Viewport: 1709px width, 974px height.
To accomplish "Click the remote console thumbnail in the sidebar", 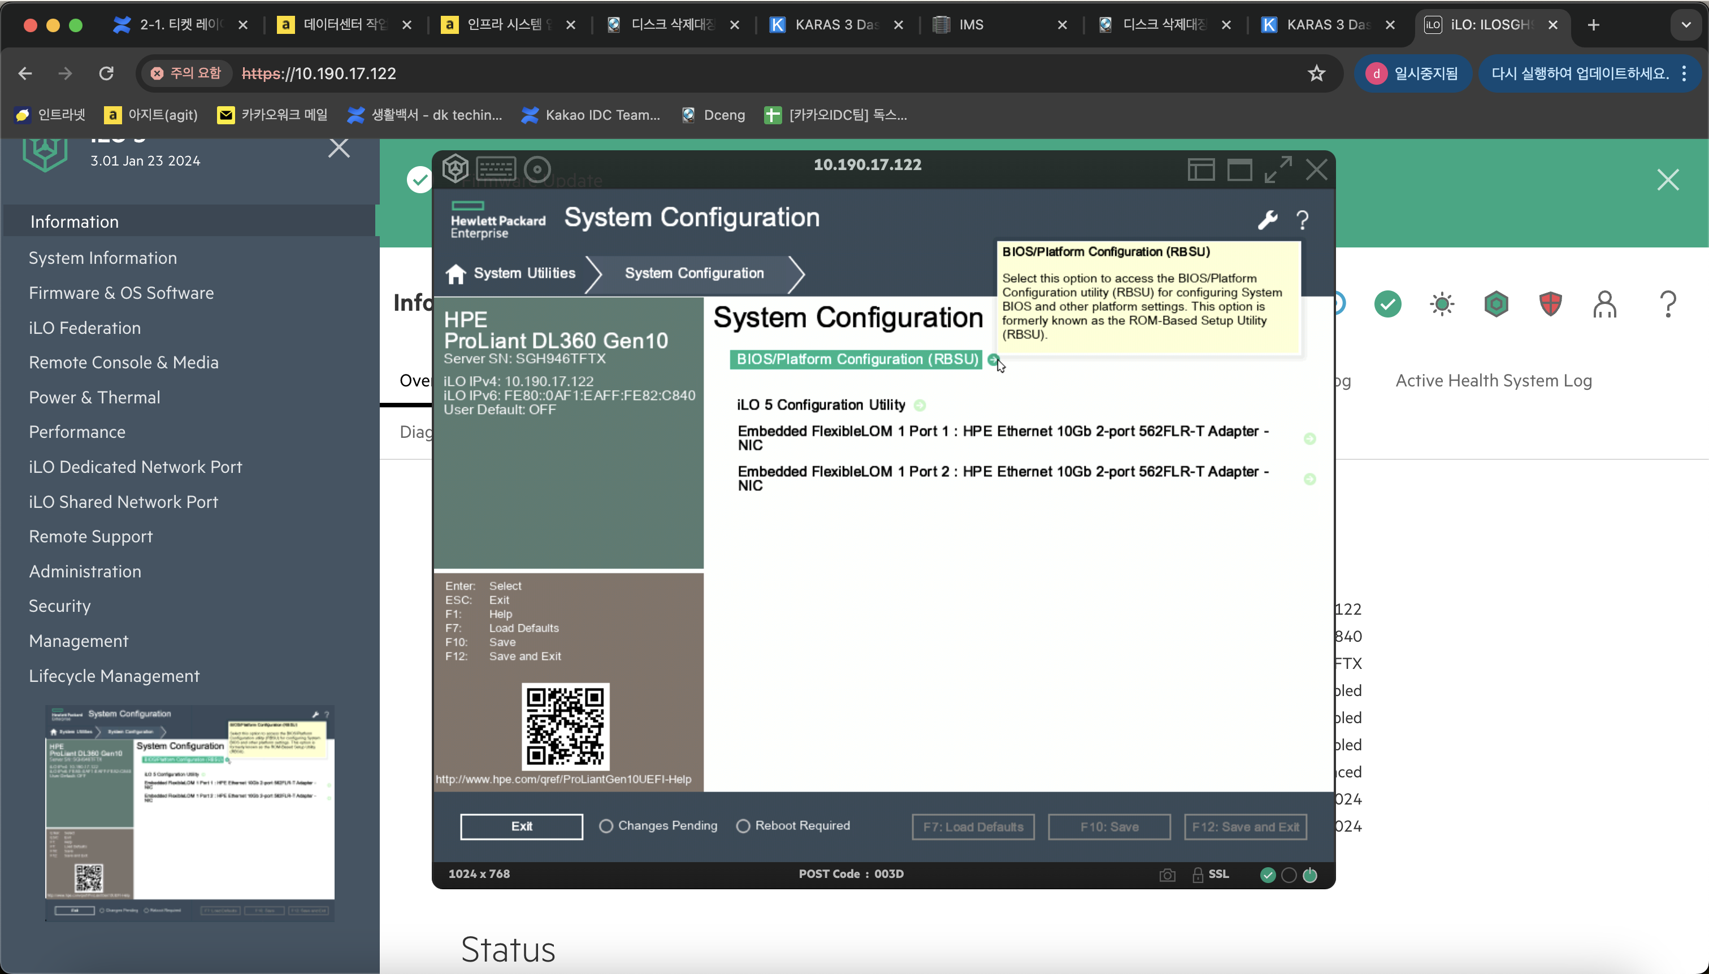I will click(x=189, y=813).
